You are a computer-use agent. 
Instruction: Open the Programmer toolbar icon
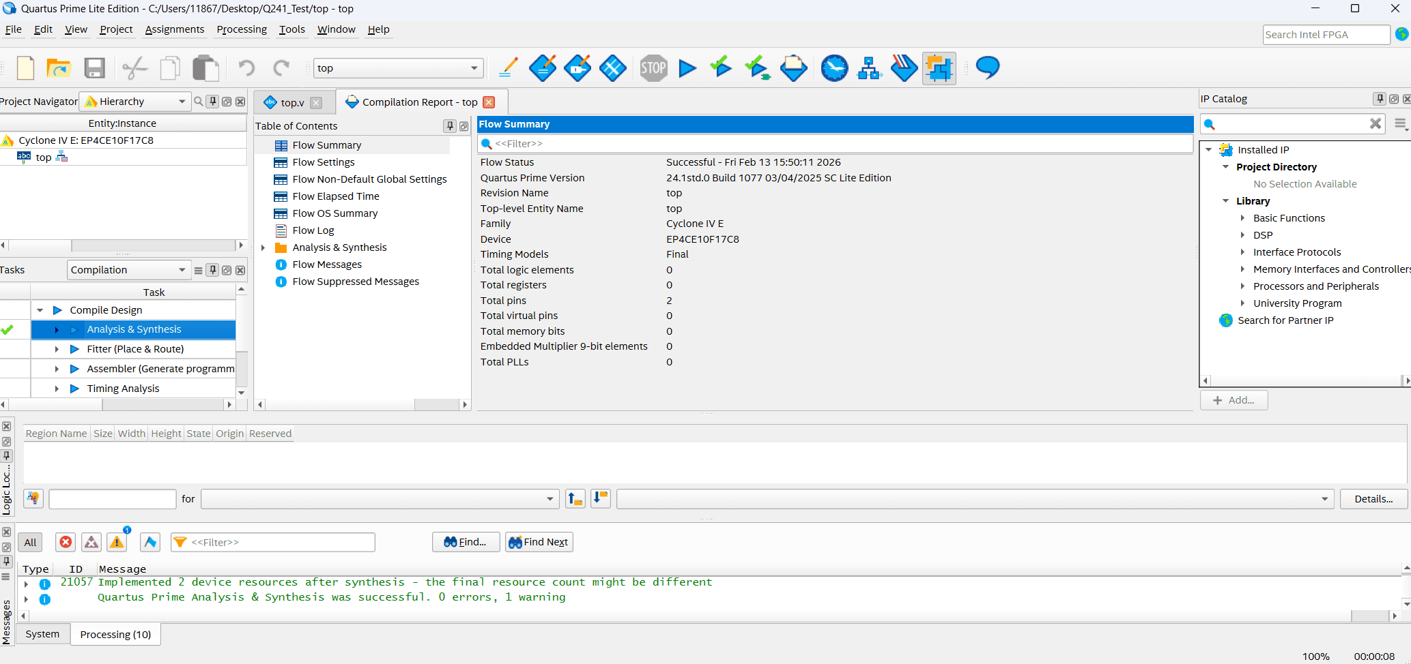pyautogui.click(x=904, y=68)
